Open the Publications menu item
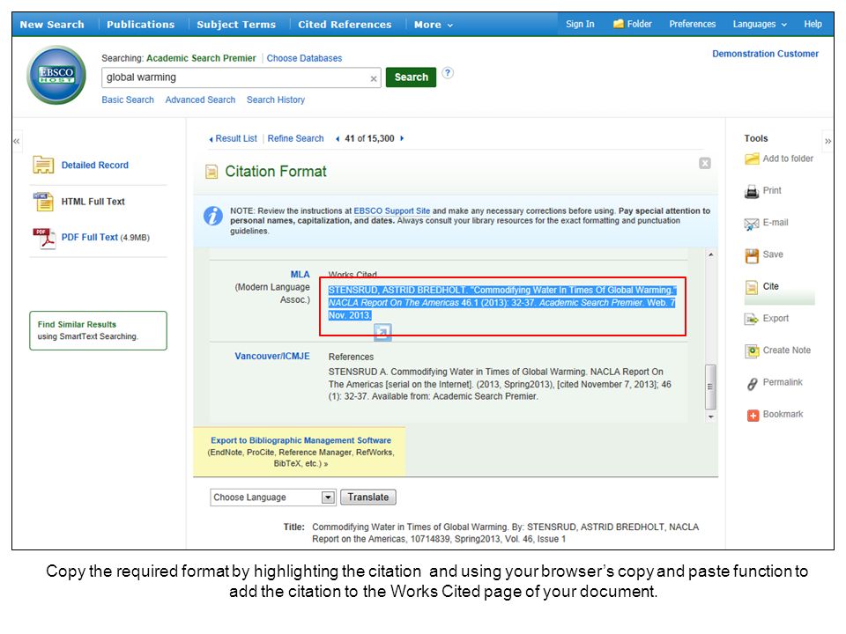846x634 pixels. coord(140,25)
